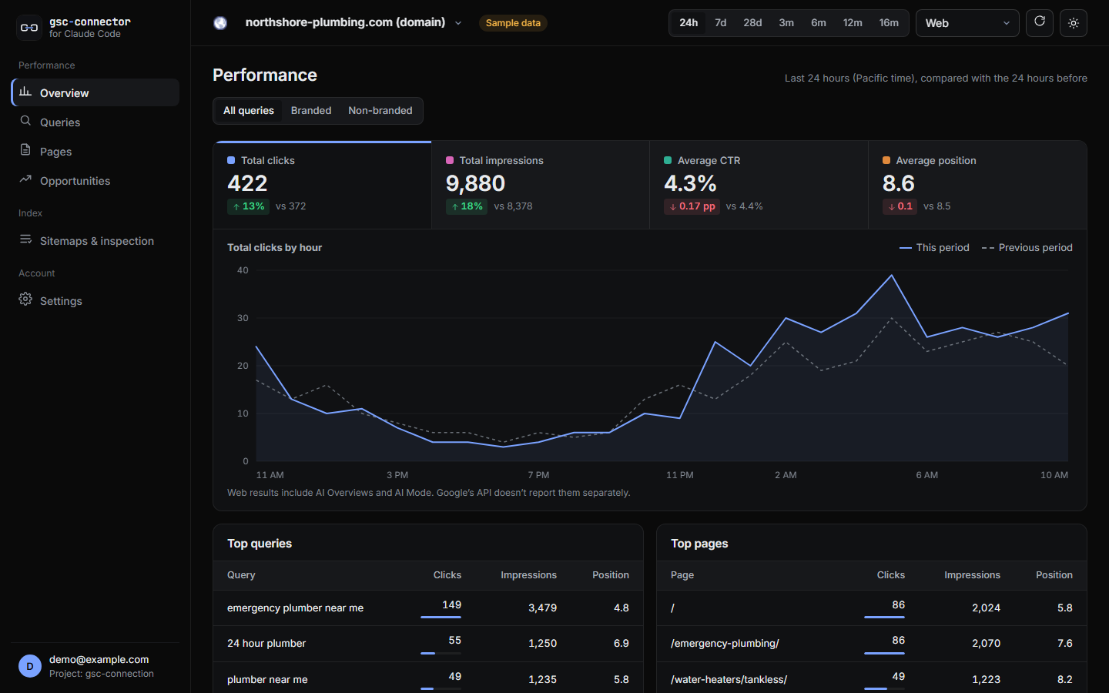1109x693 pixels.
Task: Click the Sitemaps & inspection list icon
Action: pos(25,239)
